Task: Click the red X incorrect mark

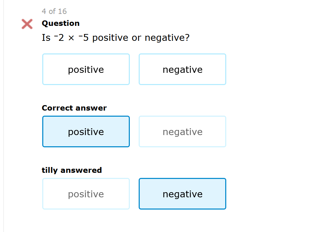Action: [x=27, y=24]
